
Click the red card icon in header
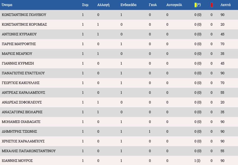(x=212, y=5)
